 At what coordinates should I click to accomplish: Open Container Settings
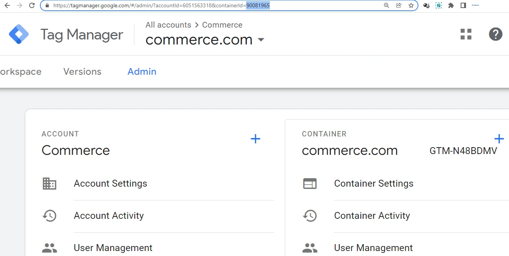point(373,184)
